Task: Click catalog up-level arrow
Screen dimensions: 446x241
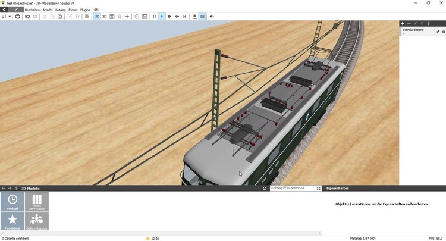Action: click(x=16, y=189)
